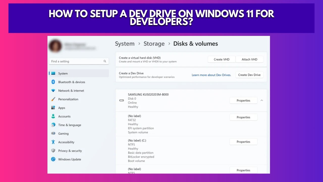
Task: Open Properties for the C: NTFS volume
Action: 244,142
